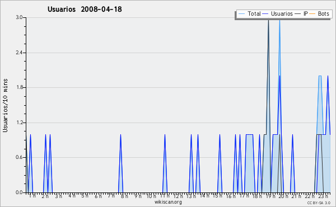Click the '8 h' x-axis label
Screen dimensions: 336x207
click(x=124, y=196)
